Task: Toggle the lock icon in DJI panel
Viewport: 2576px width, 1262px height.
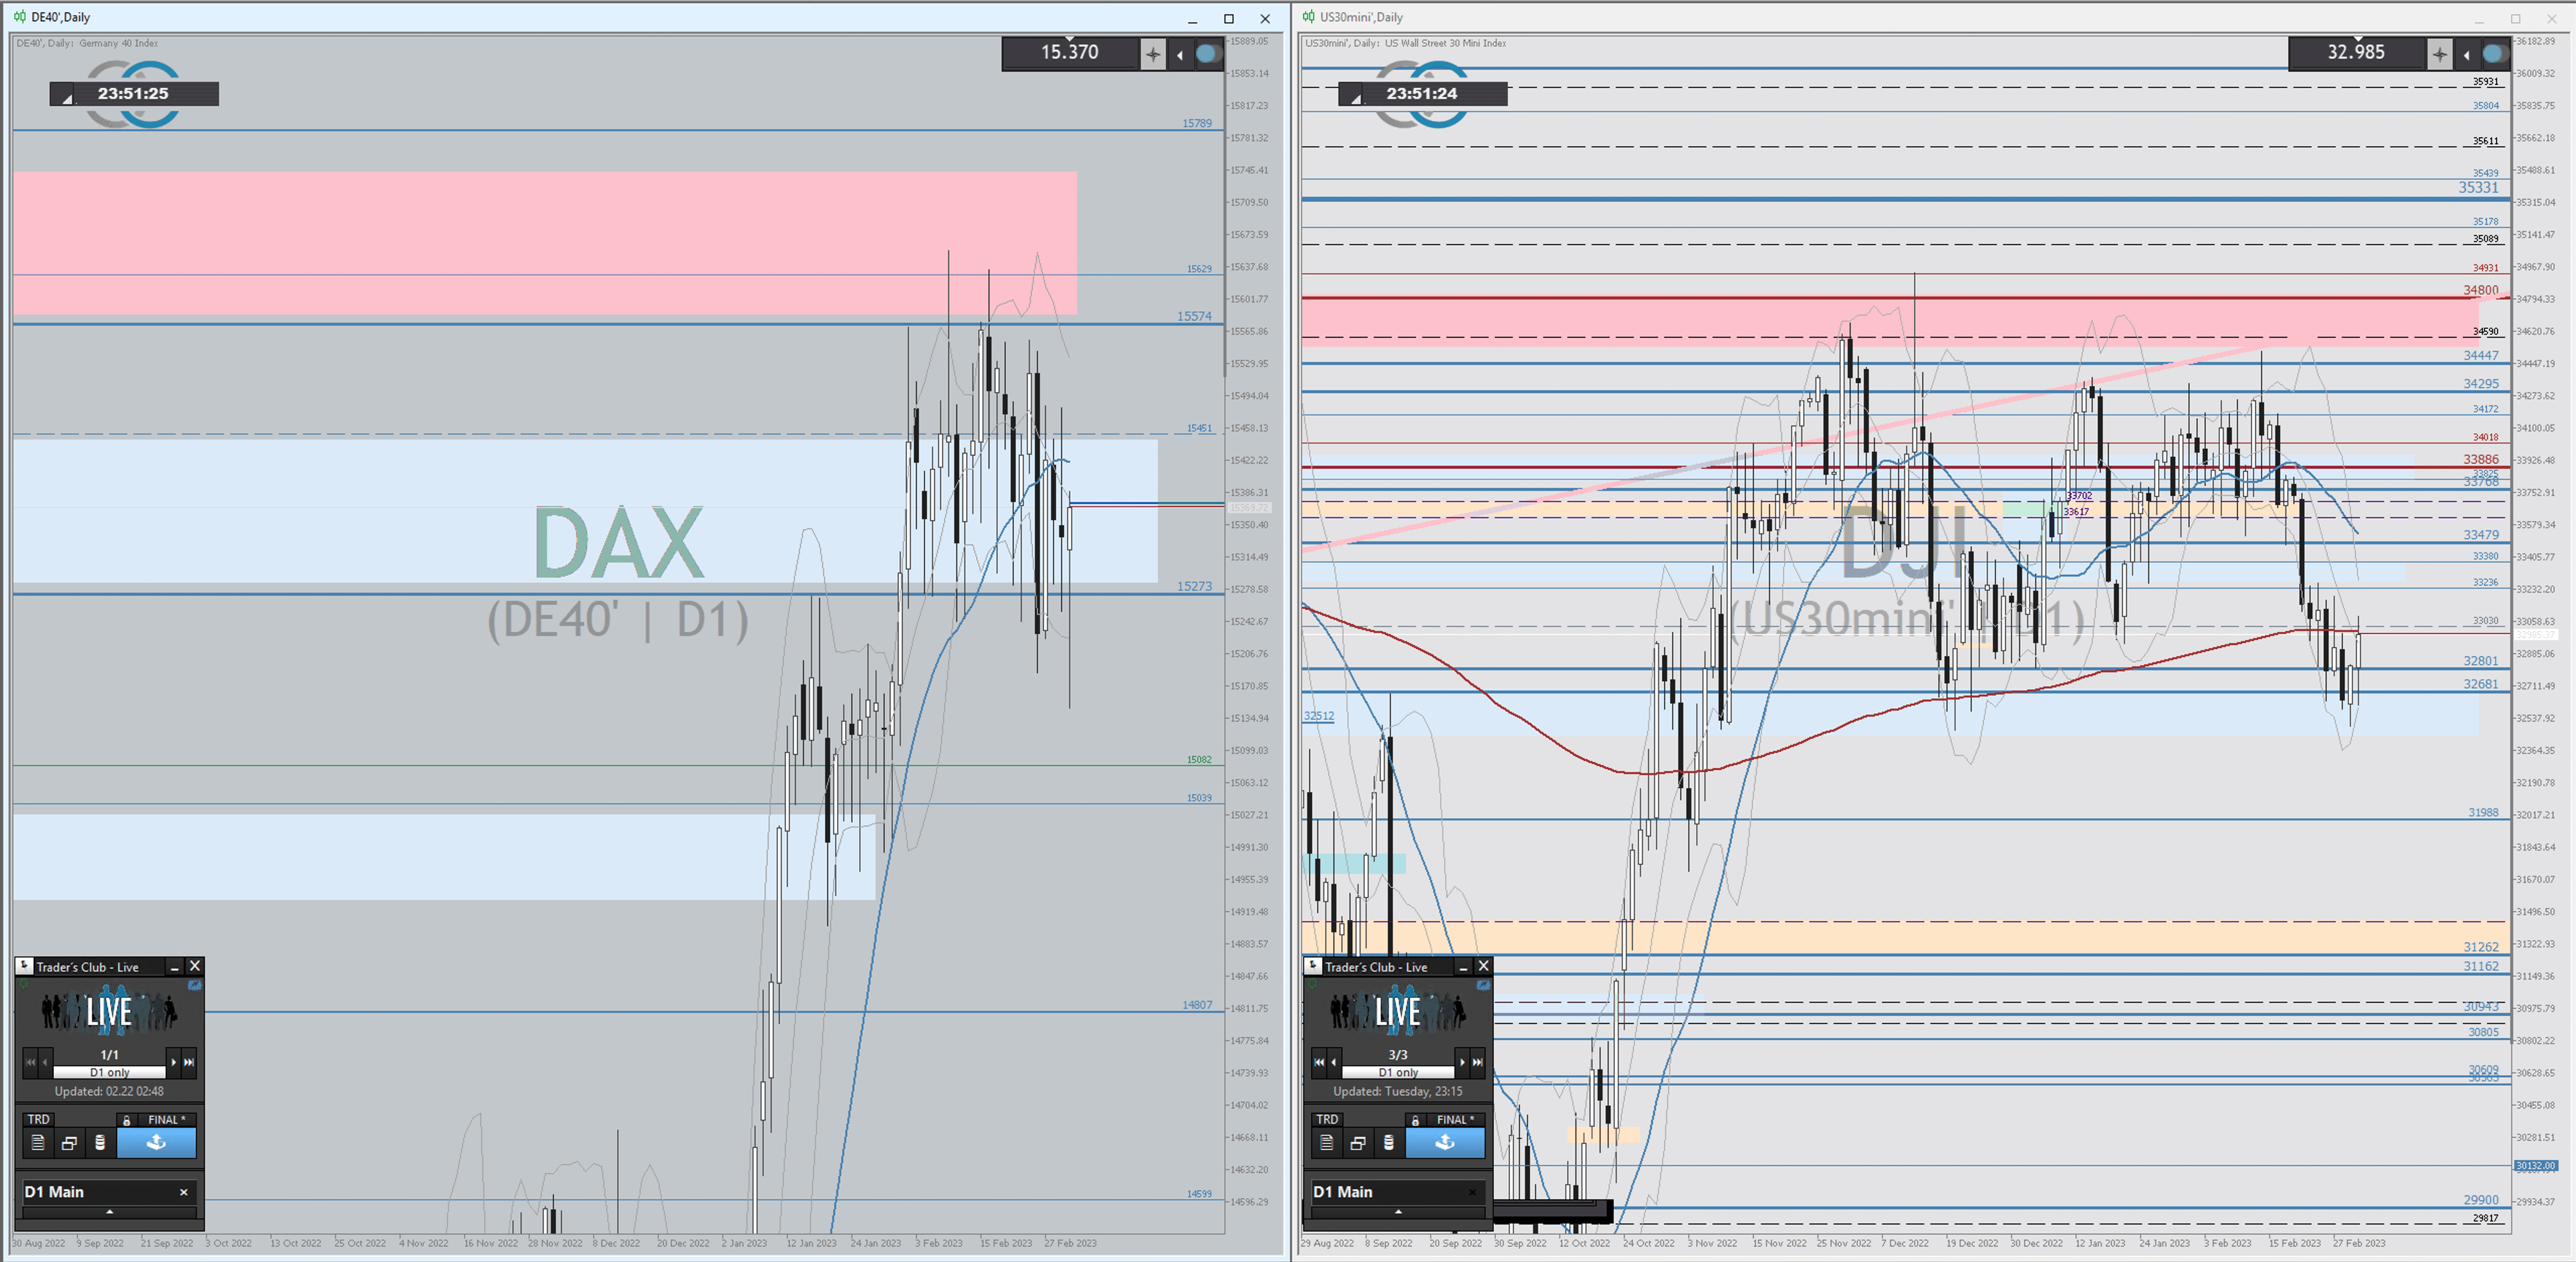Action: (x=1415, y=1120)
